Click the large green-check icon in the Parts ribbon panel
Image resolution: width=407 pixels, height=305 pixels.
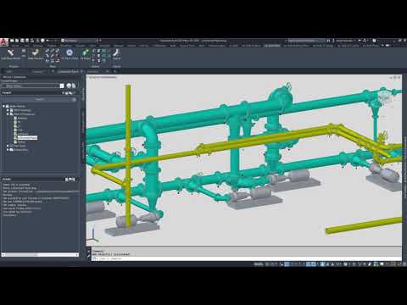pos(35,53)
